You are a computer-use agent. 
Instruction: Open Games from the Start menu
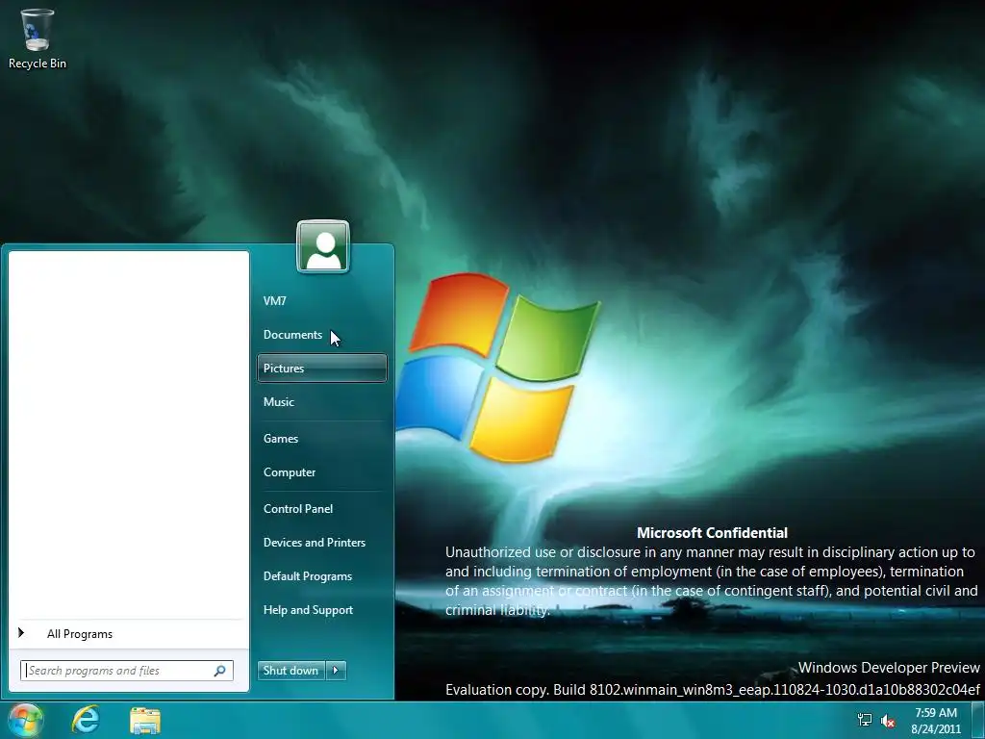point(321,438)
